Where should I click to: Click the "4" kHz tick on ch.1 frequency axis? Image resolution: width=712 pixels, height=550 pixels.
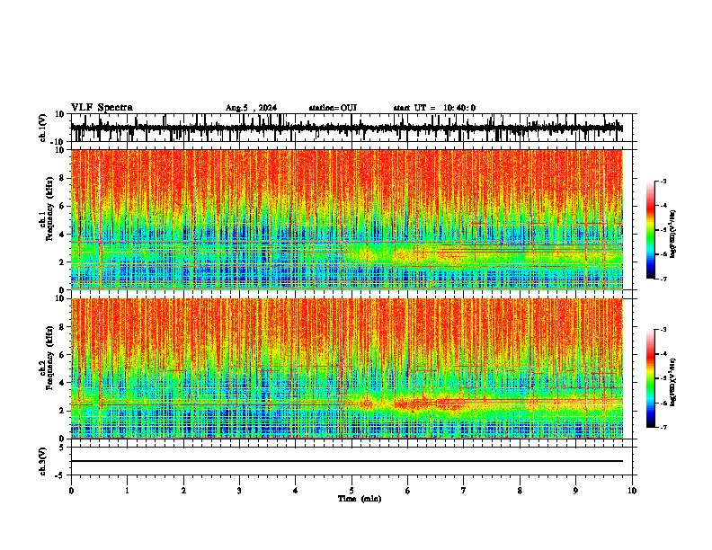click(63, 235)
